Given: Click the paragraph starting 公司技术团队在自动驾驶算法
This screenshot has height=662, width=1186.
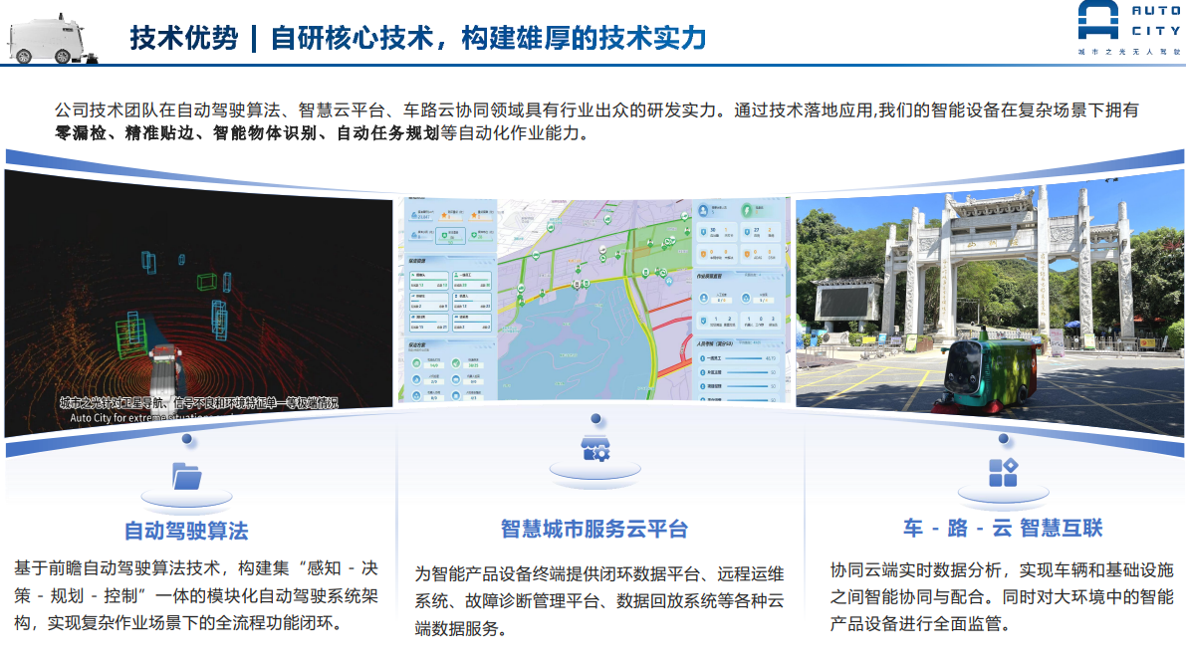Looking at the screenshot, I should click(596, 121).
